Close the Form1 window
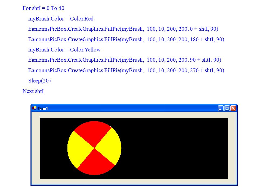The width and height of the screenshot is (259, 194). click(x=233, y=108)
